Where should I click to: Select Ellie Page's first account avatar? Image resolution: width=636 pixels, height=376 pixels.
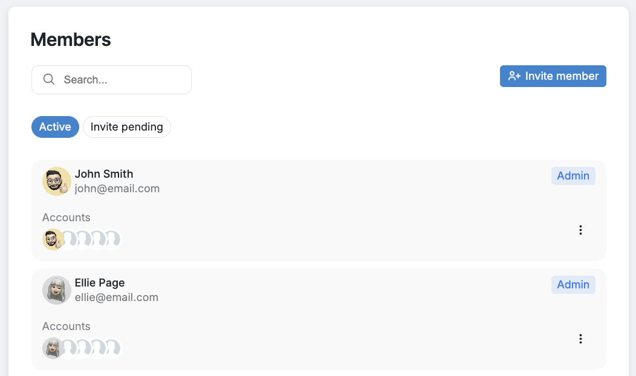(53, 348)
